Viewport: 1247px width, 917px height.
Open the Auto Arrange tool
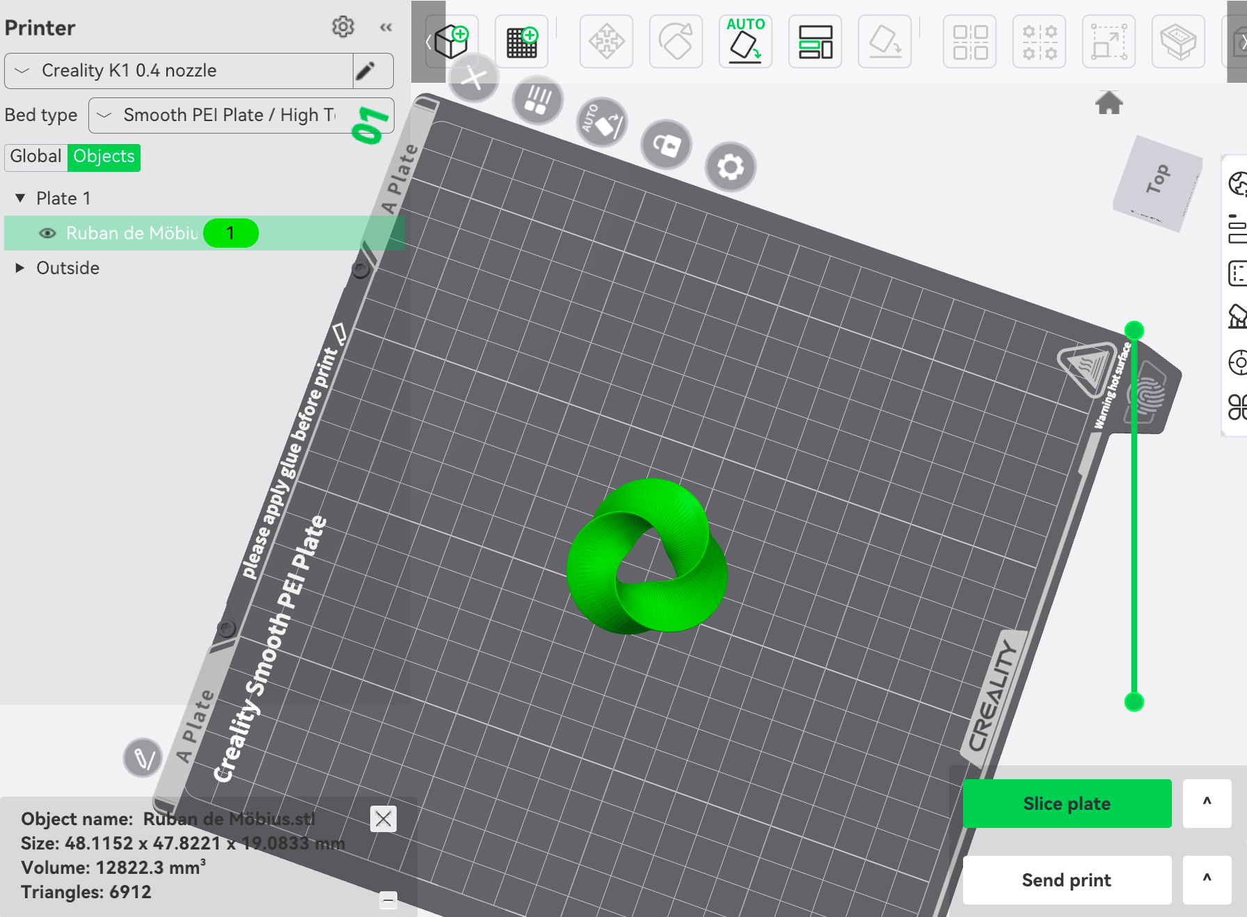click(x=816, y=42)
